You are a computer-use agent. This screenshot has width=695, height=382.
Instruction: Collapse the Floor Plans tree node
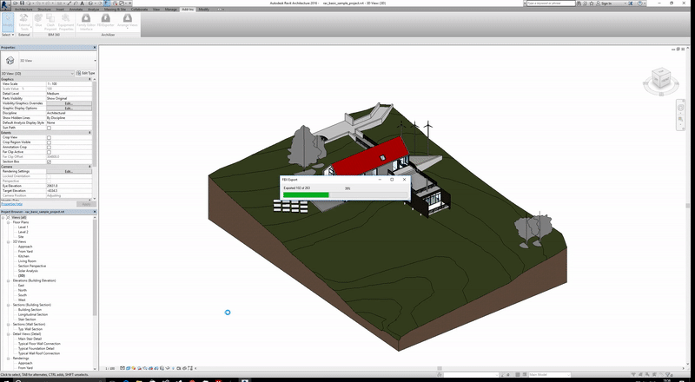coord(8,222)
